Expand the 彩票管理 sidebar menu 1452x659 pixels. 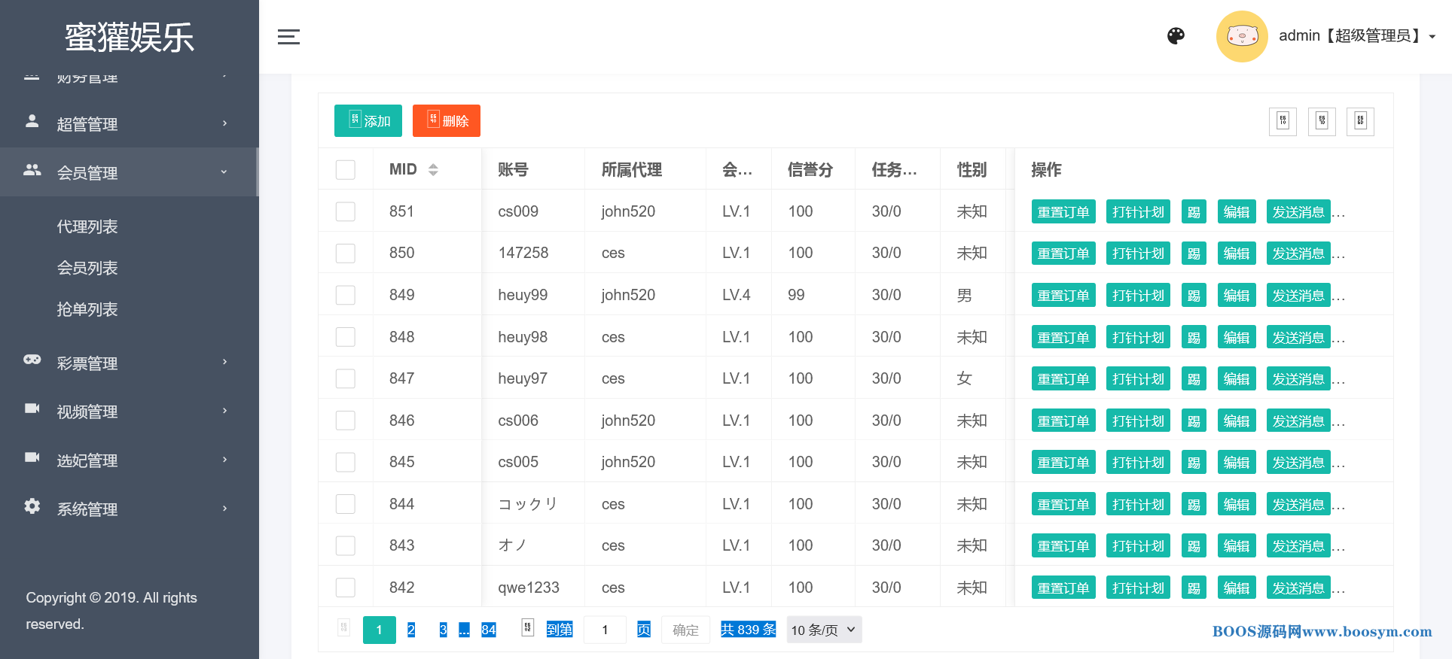(x=128, y=363)
